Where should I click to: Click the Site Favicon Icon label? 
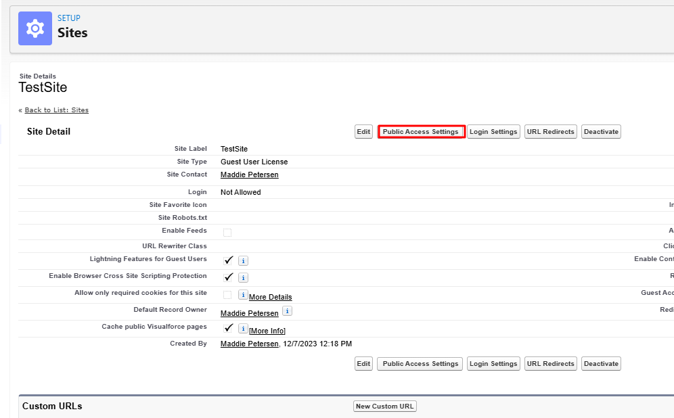(178, 204)
